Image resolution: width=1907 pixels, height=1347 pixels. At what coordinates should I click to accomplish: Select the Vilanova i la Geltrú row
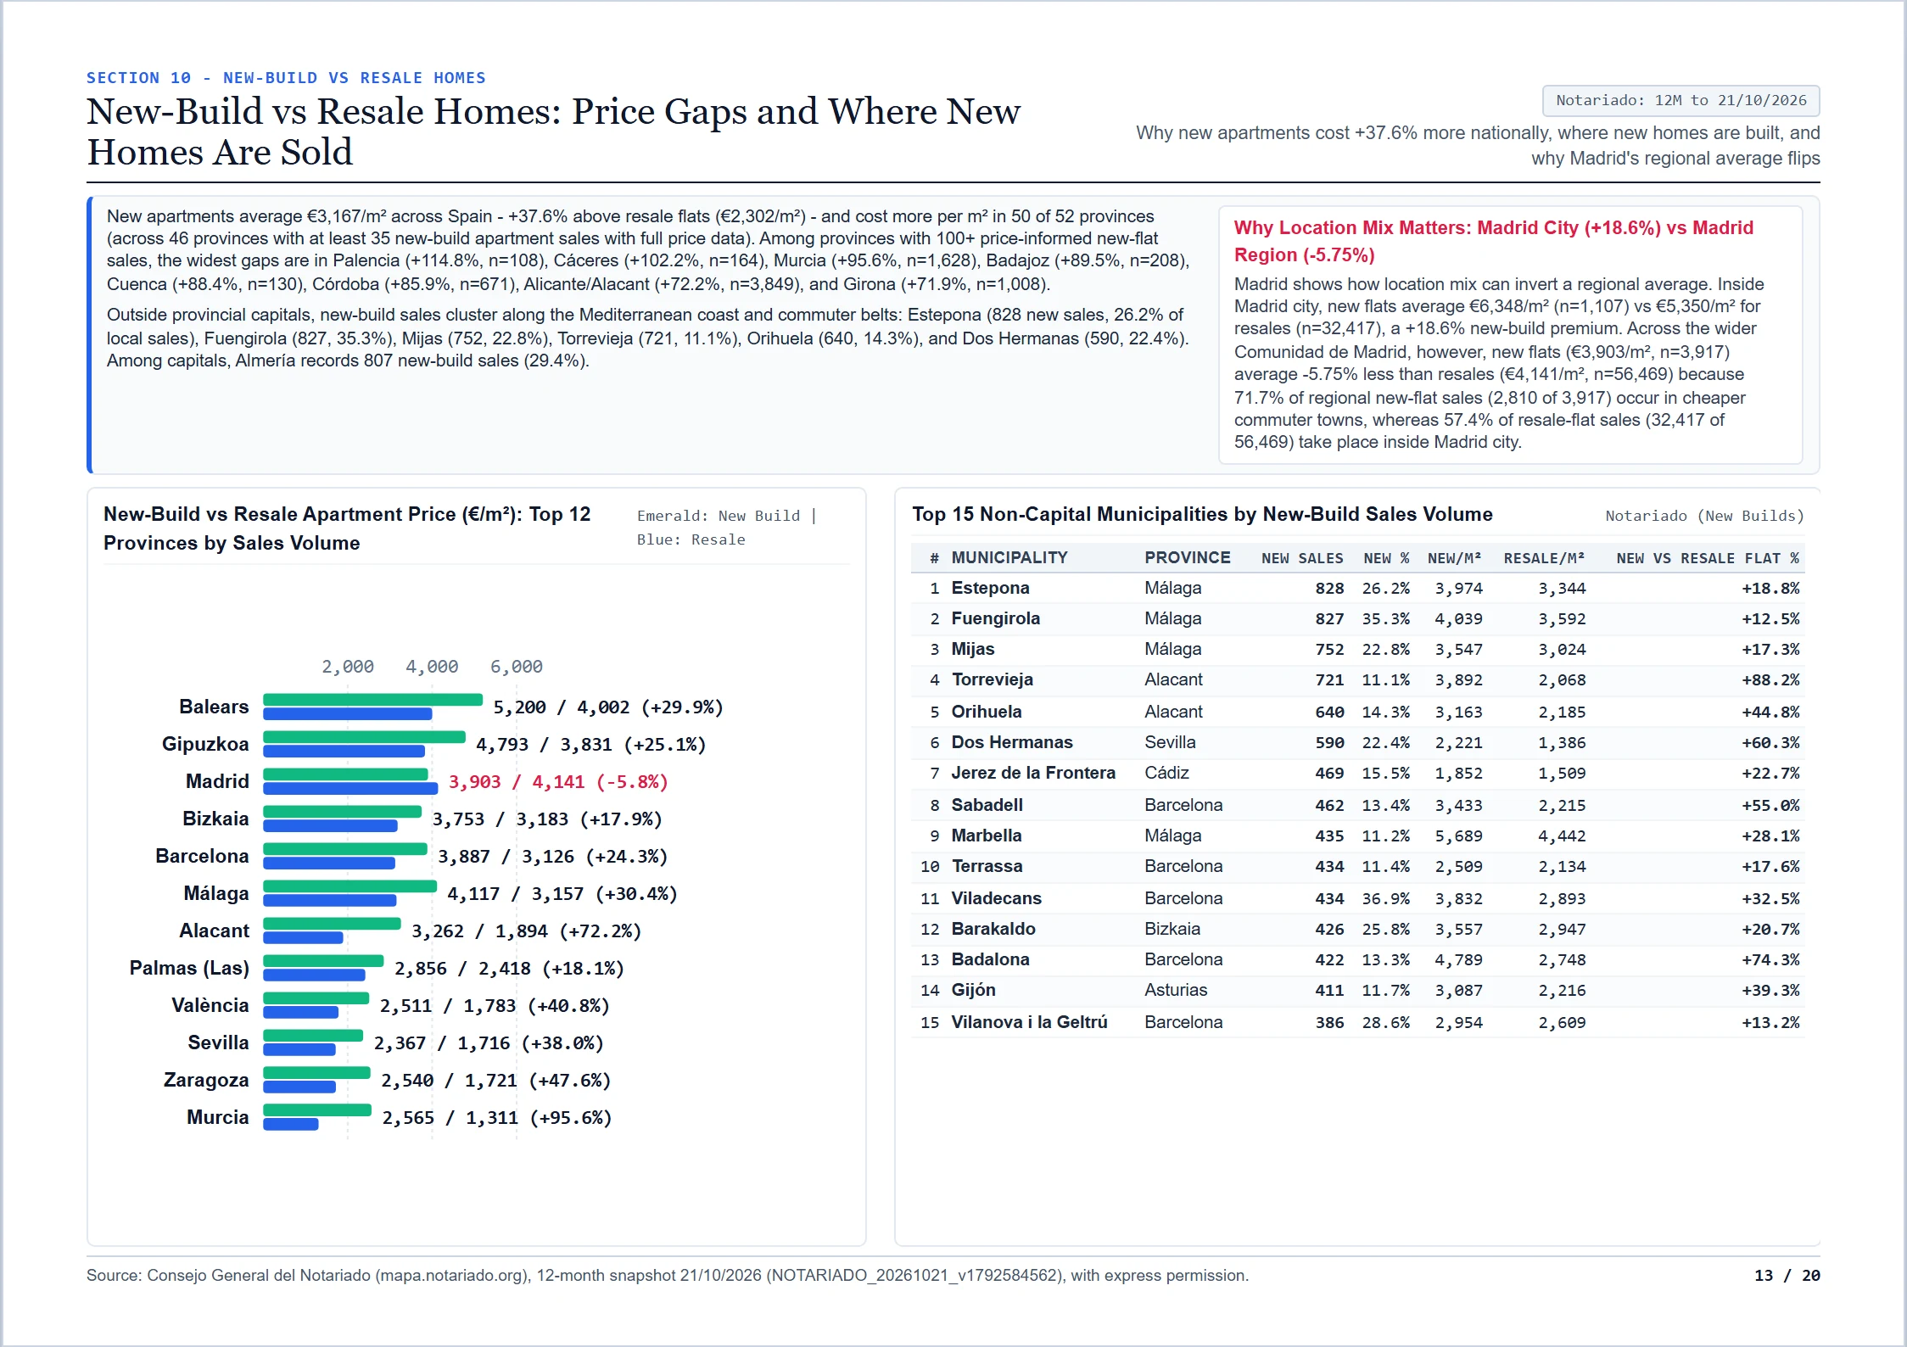(x=1357, y=1022)
